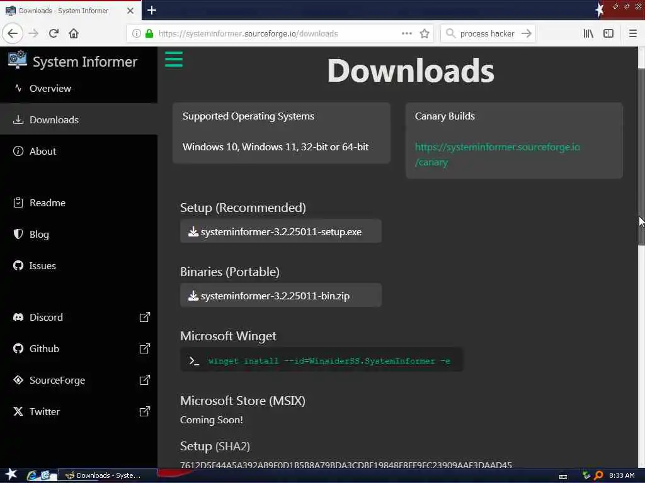Click 'Windows 10, Windows 11, 32-bit or 64-bit' text
Screen dimensions: 645x483
point(276,147)
